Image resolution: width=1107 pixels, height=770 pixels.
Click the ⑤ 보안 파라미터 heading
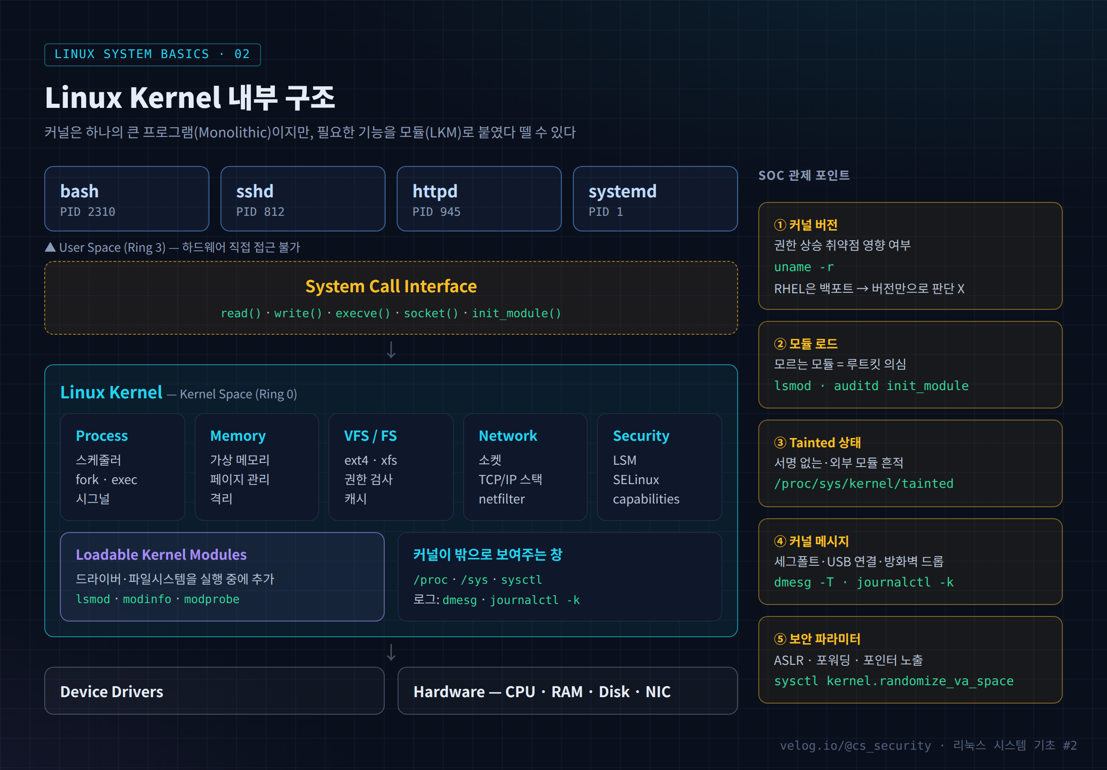pyautogui.click(x=817, y=639)
